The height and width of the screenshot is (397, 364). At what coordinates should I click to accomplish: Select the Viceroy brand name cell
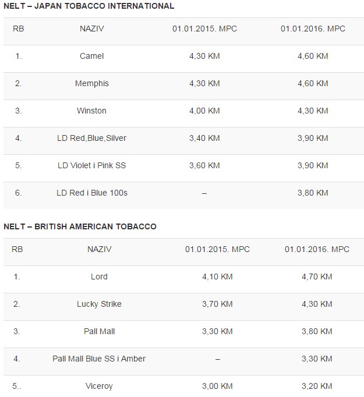(99, 386)
